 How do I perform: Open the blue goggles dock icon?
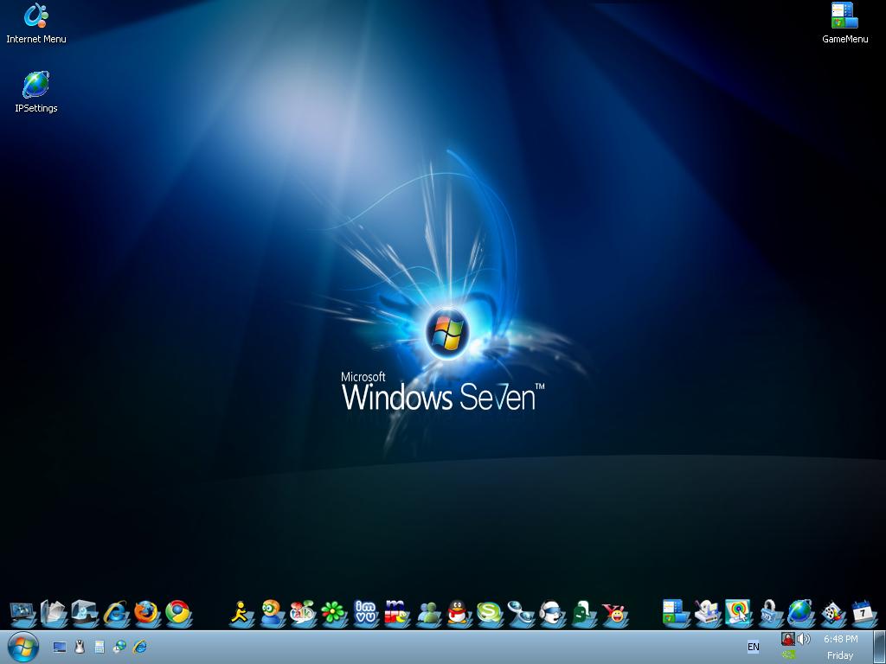pos(520,614)
